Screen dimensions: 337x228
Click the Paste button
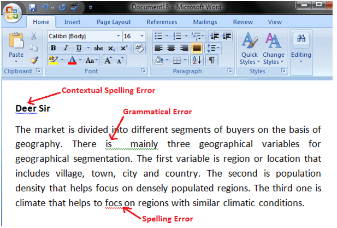coord(16,46)
